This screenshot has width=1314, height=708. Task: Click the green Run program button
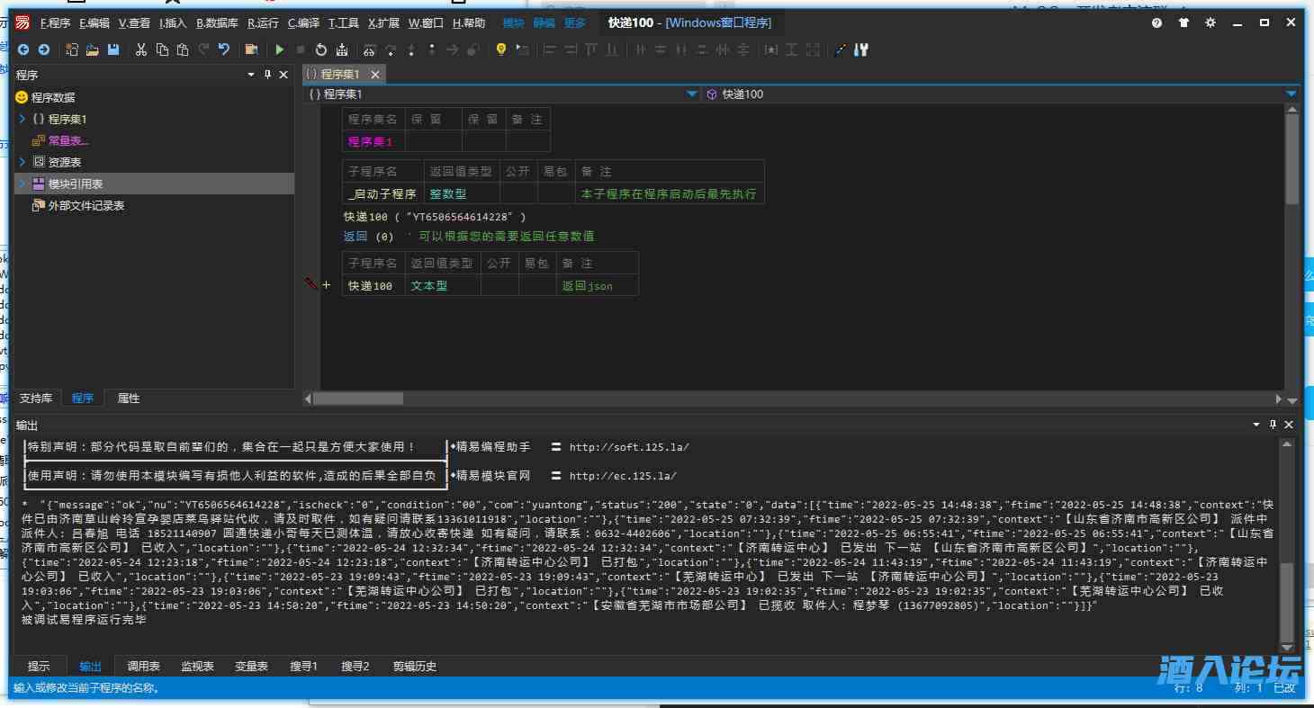[280, 50]
